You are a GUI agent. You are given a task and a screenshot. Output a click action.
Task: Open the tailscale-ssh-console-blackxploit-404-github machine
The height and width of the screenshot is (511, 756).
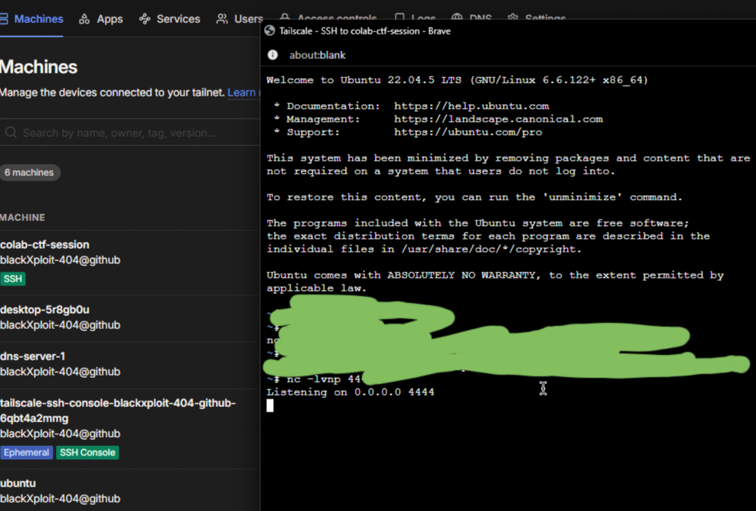(x=118, y=410)
